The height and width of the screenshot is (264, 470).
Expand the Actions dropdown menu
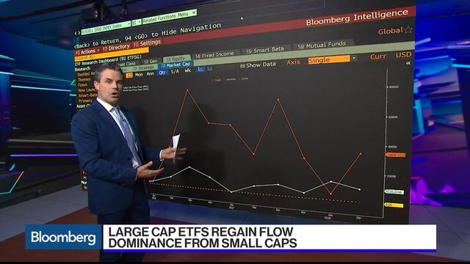point(87,51)
